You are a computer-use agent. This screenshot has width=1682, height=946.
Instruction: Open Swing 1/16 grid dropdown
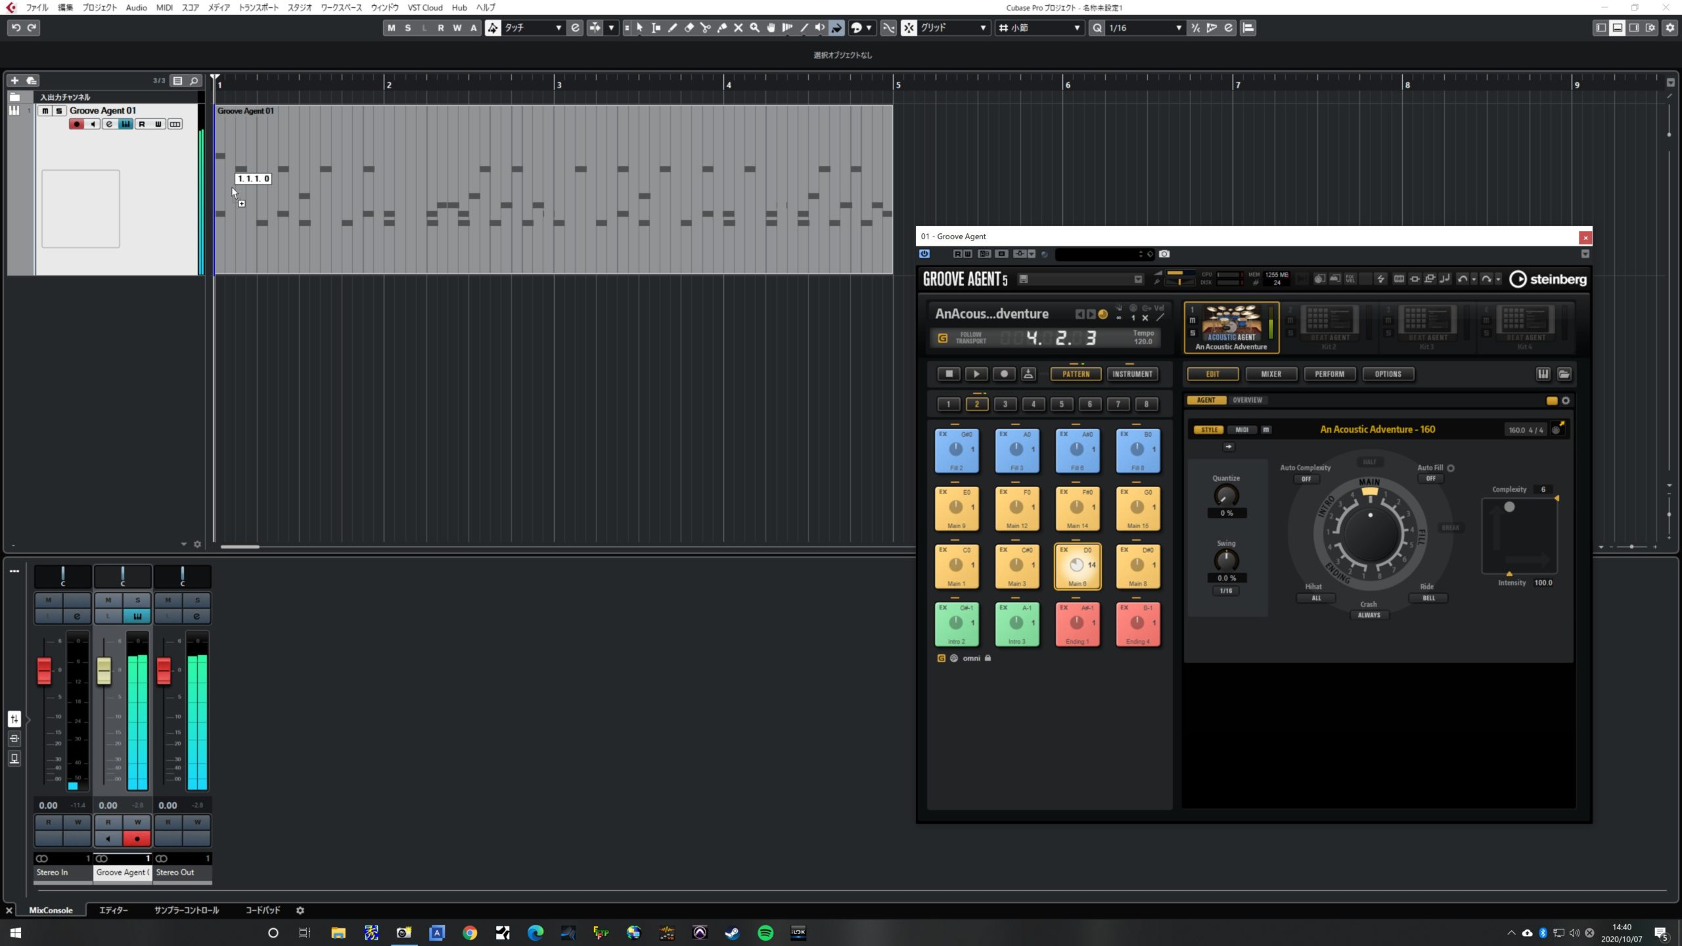point(1226,591)
